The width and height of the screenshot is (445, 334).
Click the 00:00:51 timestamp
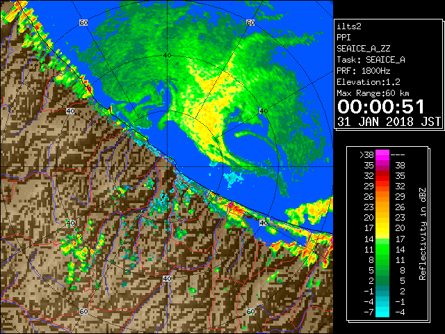click(381, 106)
